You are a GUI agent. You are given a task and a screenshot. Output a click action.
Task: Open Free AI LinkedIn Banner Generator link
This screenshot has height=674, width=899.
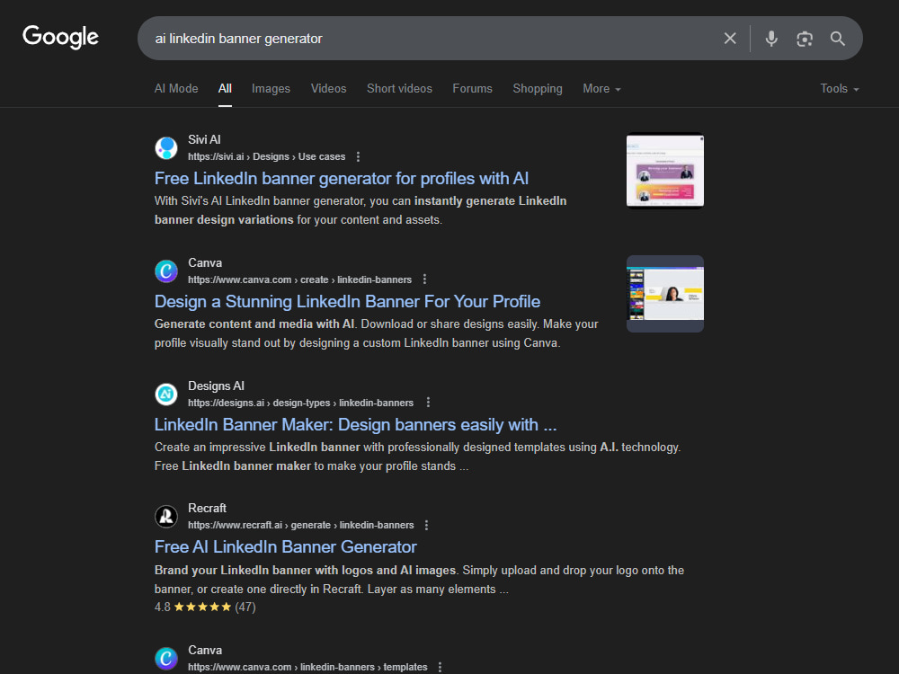click(x=286, y=546)
